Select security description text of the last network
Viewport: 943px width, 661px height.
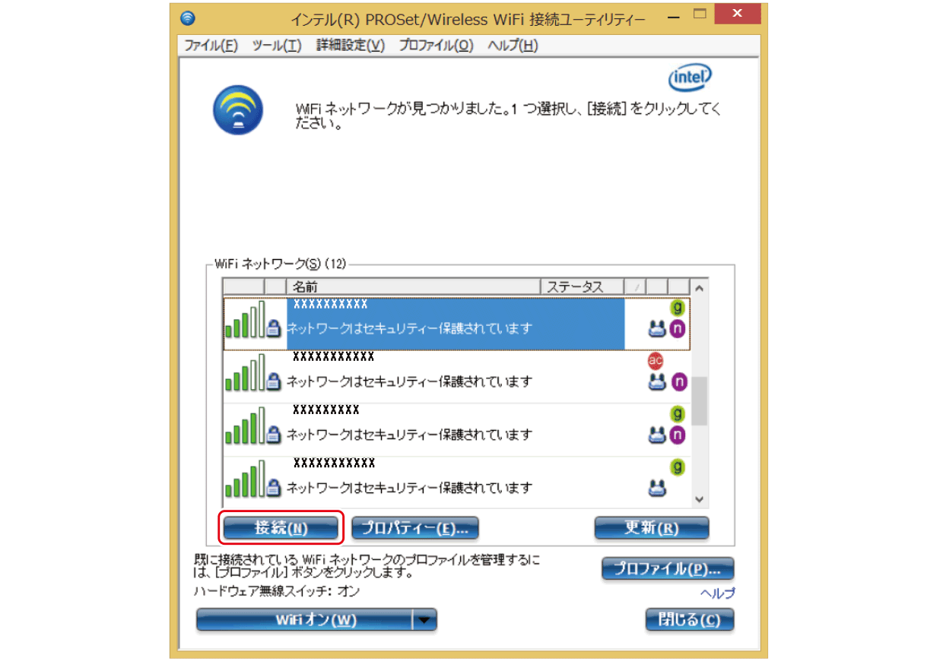(x=409, y=488)
